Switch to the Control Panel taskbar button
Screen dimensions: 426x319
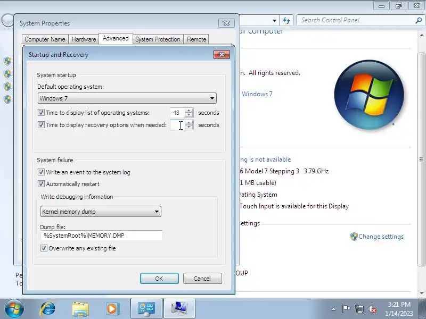pos(146,309)
